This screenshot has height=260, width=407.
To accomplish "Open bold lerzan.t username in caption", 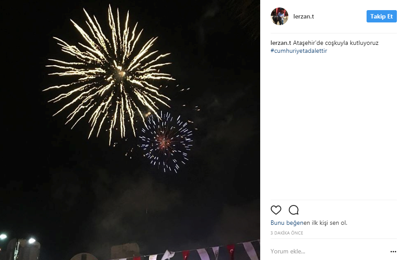I will (281, 43).
